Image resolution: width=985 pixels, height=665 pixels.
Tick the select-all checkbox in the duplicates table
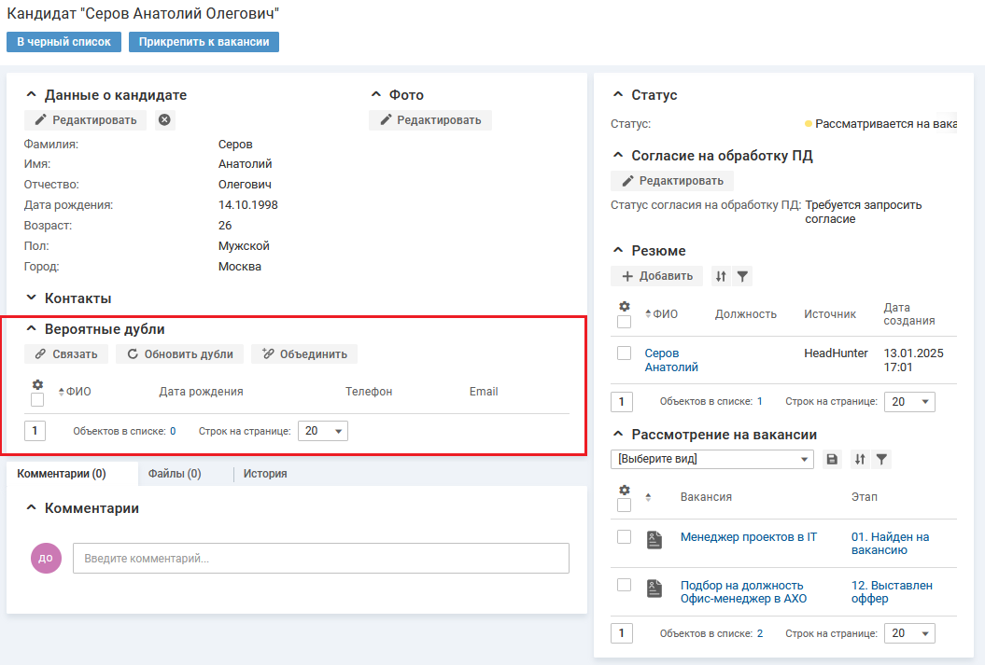pos(37,400)
